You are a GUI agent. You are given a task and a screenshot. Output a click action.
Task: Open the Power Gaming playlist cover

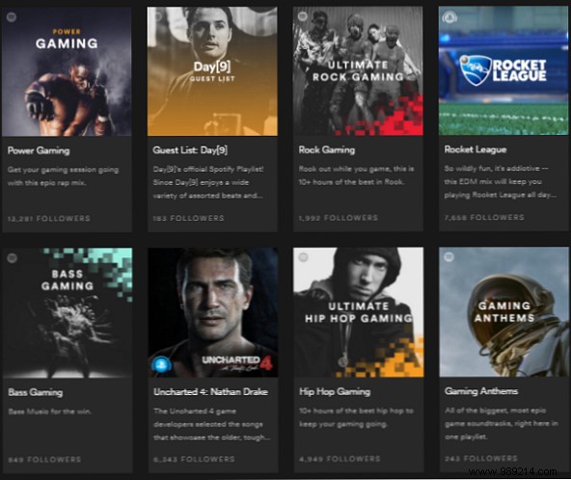[67, 71]
